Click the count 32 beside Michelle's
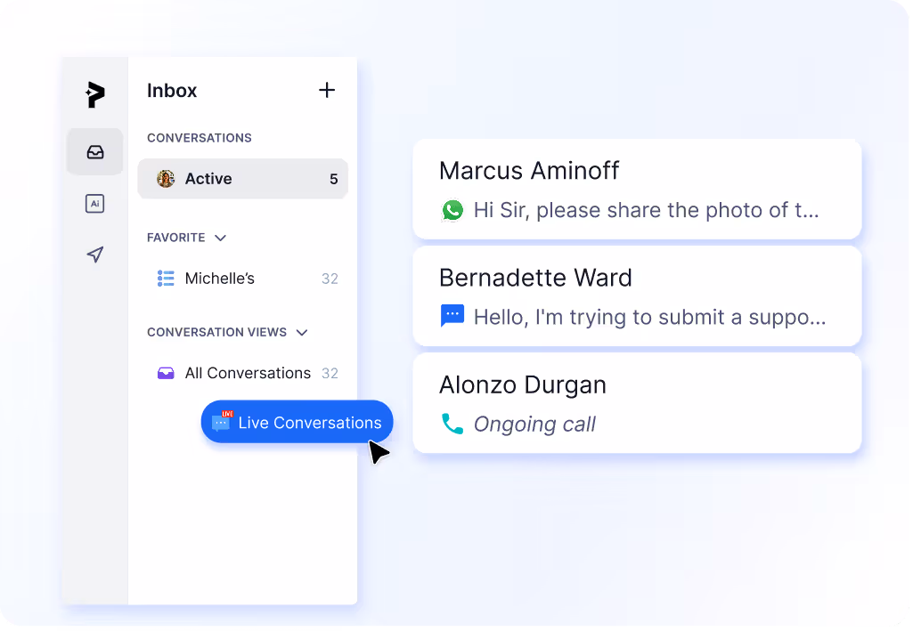921x631 pixels. point(330,279)
